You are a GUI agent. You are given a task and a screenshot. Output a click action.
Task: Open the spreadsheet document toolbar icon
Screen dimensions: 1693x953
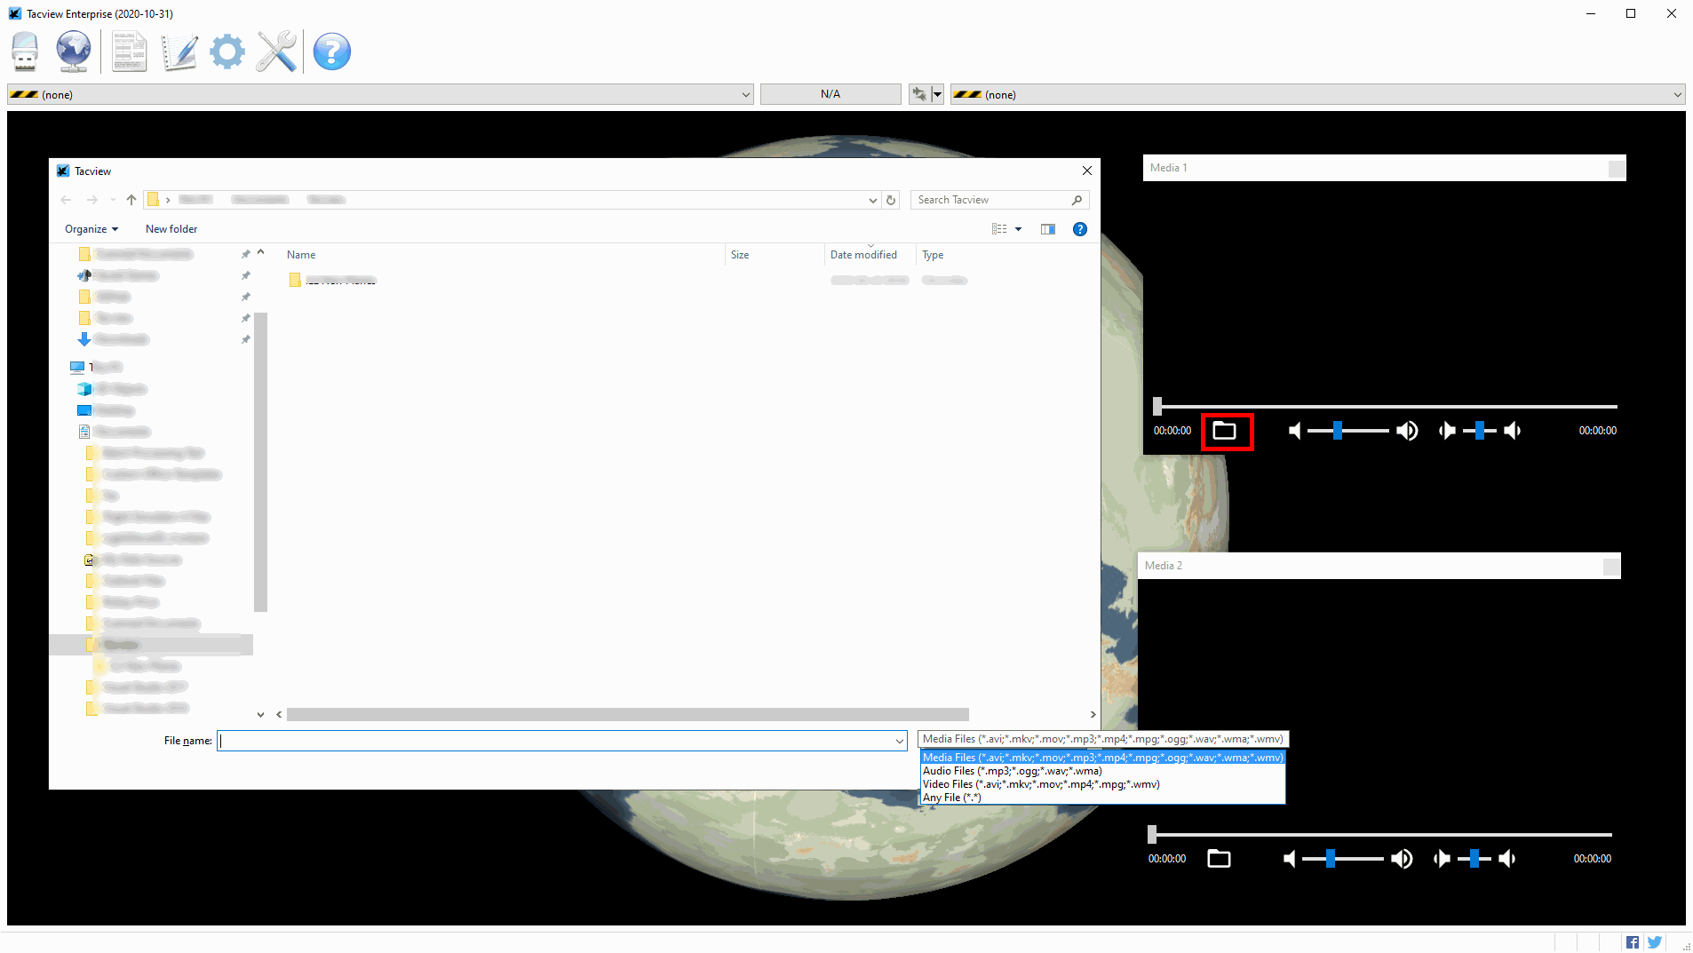click(130, 52)
